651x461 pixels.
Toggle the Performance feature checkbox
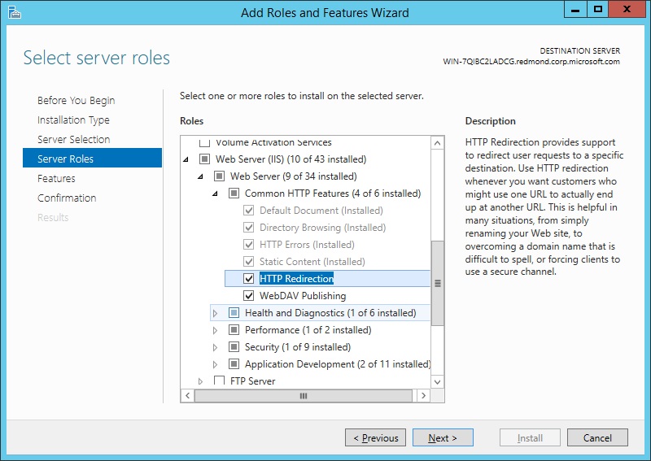[x=234, y=330]
